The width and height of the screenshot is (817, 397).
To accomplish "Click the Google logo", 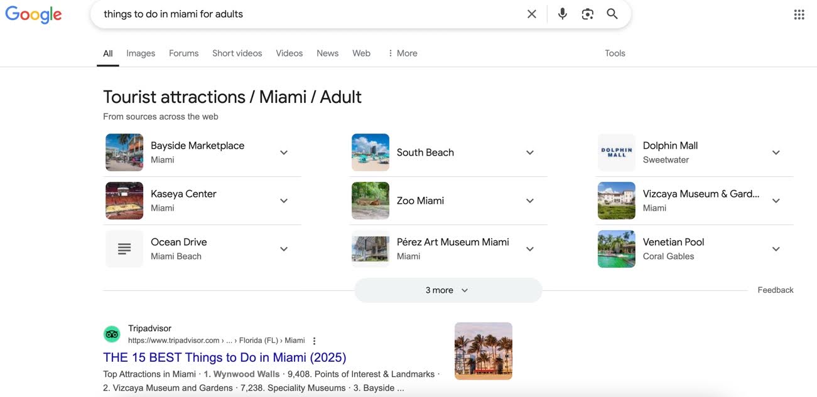I will [33, 15].
